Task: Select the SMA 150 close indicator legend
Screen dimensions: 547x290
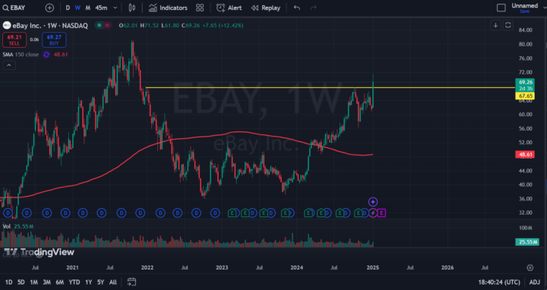Action: (21, 55)
